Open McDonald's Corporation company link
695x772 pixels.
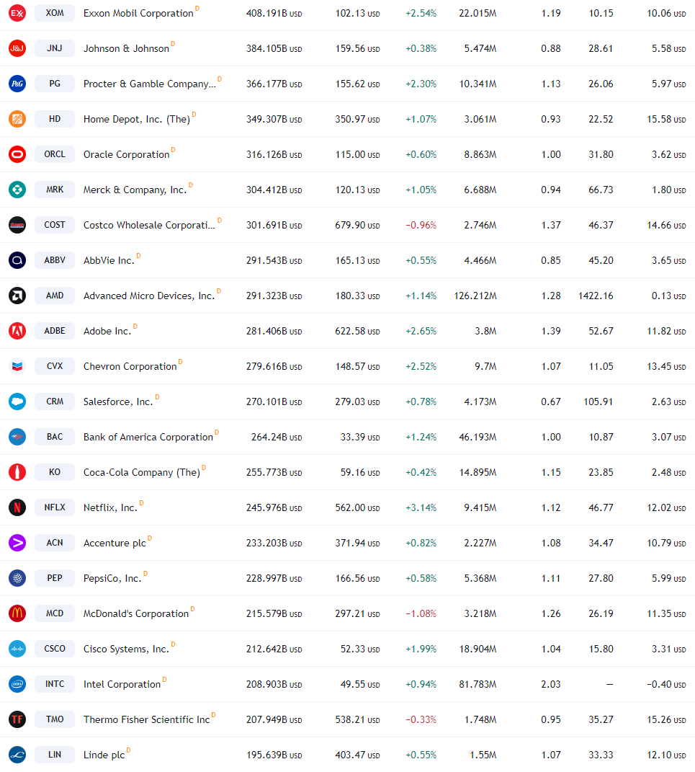pyautogui.click(x=135, y=613)
